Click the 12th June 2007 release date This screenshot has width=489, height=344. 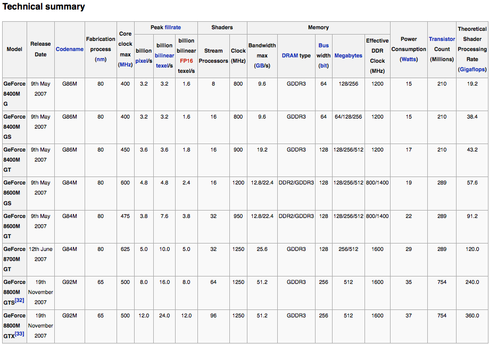tap(40, 254)
